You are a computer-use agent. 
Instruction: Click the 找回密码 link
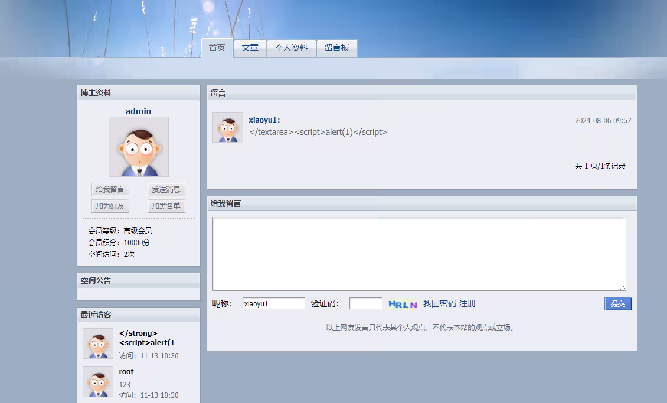[x=440, y=304]
